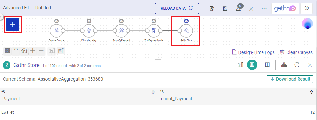Click the canvas zoom out minus icon

click(x=41, y=51)
